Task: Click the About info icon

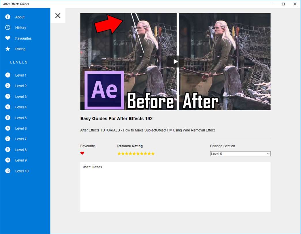Action: click(8, 17)
